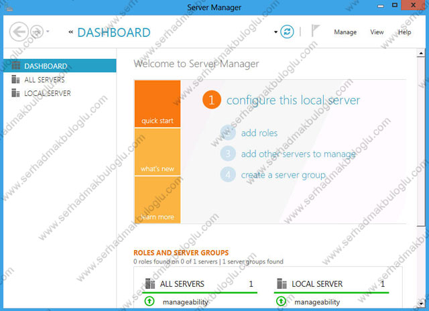Select the what's new tile
Screen dimensions: 429x311
158,151
